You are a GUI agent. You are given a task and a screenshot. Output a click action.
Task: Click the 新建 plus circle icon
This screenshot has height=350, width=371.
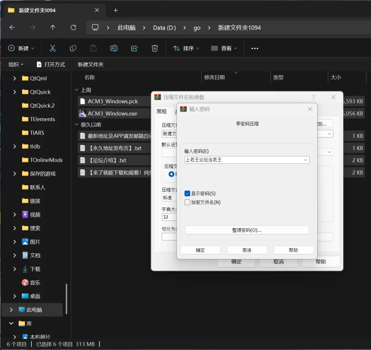point(11,48)
